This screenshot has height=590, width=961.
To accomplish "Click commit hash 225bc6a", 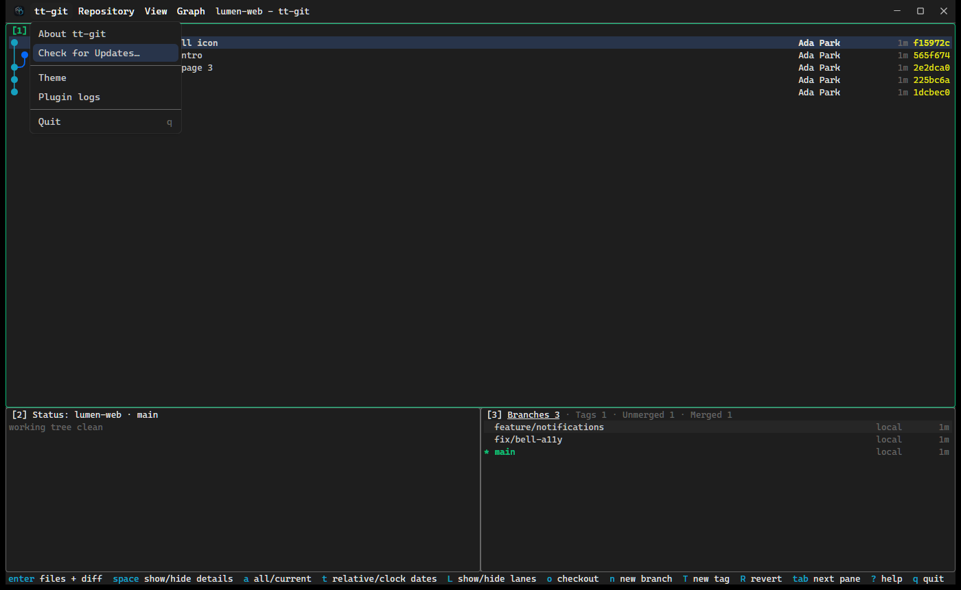I will pos(931,80).
